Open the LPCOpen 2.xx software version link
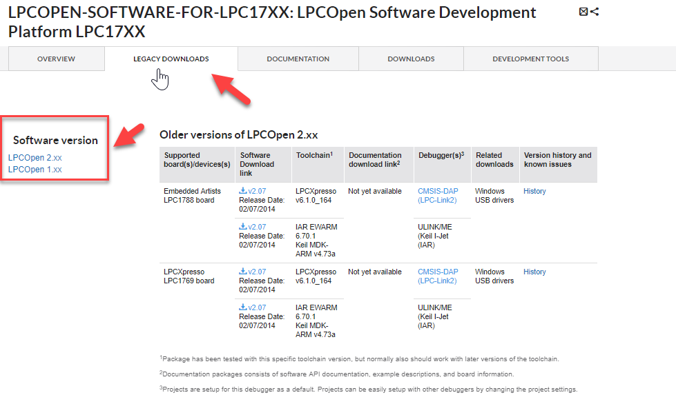 coord(35,157)
